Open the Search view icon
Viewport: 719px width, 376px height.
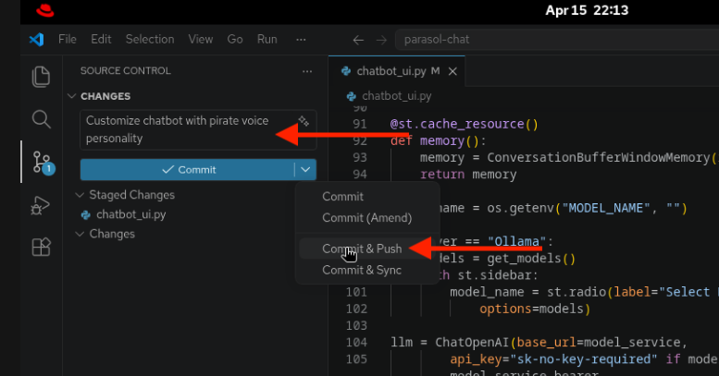(40, 119)
